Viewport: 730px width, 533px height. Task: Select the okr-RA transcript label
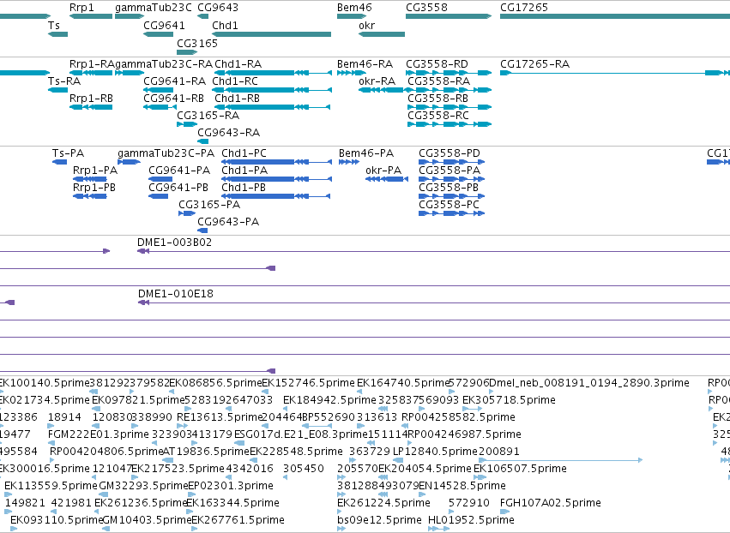click(x=377, y=81)
